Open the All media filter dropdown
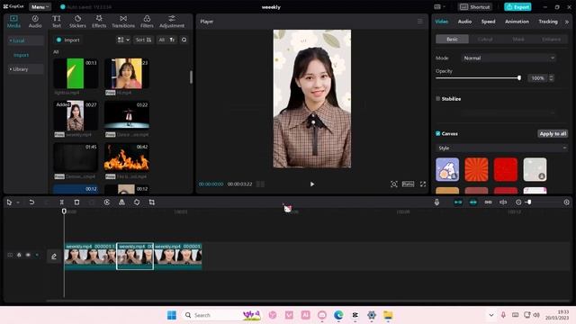This screenshot has width=576, height=324. pyautogui.click(x=167, y=40)
